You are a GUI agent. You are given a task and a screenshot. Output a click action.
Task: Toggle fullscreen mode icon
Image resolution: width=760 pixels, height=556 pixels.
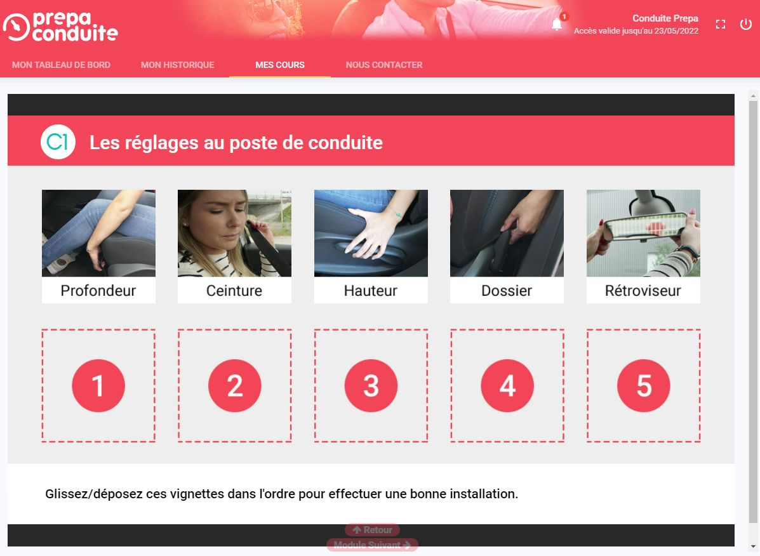tap(720, 24)
